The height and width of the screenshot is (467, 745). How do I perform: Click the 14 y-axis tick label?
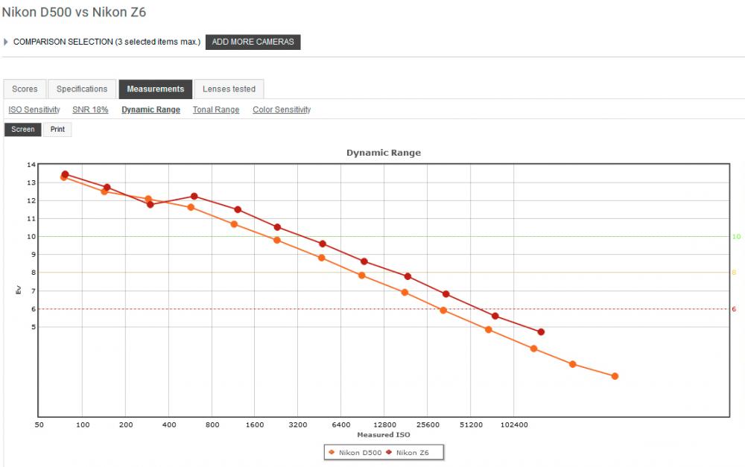31,165
